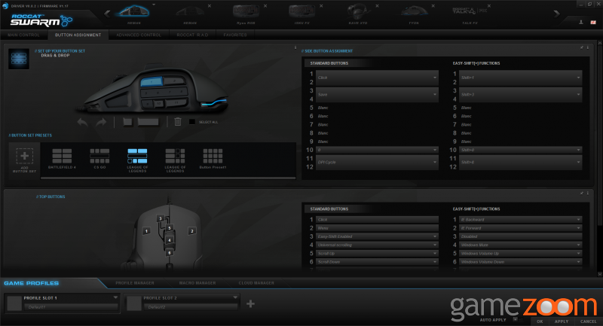Open the user account icon
603x326 pixels.
tap(581, 23)
